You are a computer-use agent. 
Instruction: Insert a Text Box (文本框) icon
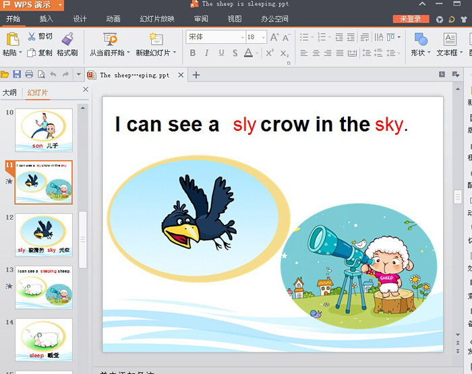coord(450,39)
